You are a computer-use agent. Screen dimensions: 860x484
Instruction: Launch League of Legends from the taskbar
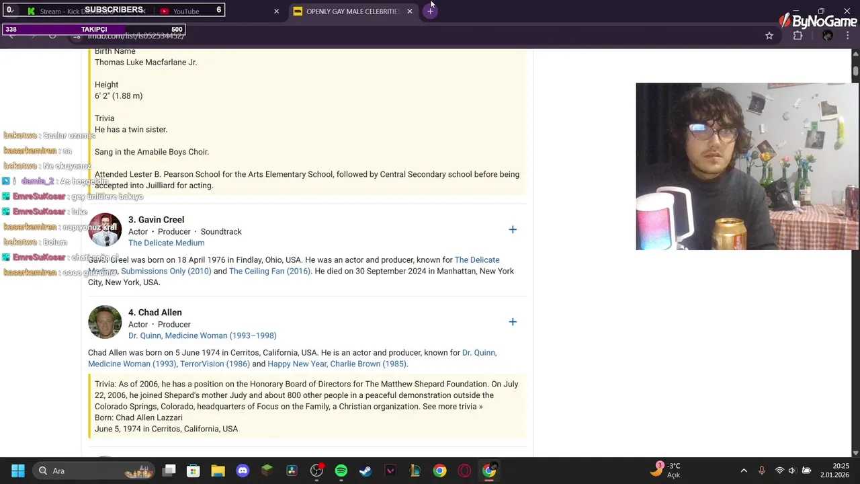point(415,471)
